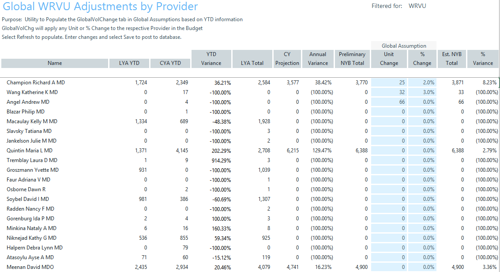
Task: Select the Preliminary NYB Total header
Action: coord(352,59)
